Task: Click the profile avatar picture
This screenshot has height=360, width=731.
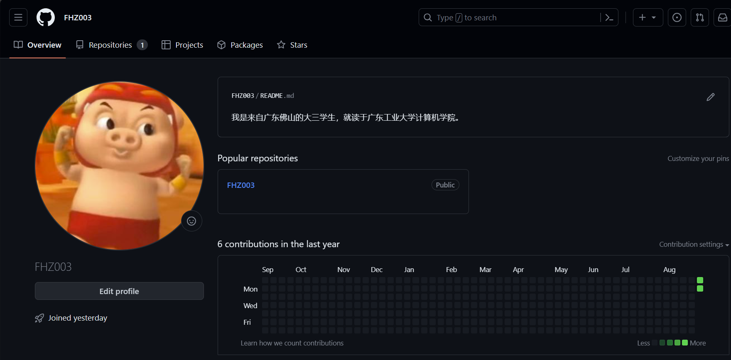Action: point(120,165)
